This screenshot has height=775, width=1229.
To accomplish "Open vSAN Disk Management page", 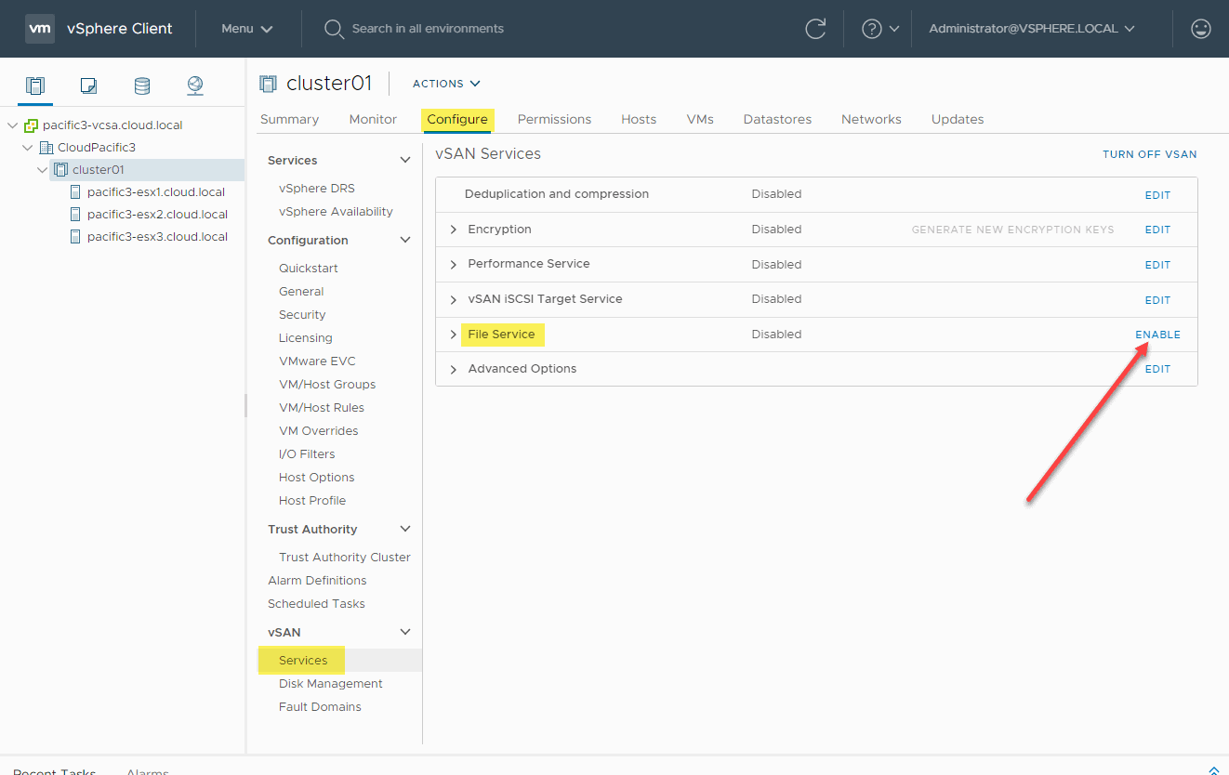I will [331, 683].
